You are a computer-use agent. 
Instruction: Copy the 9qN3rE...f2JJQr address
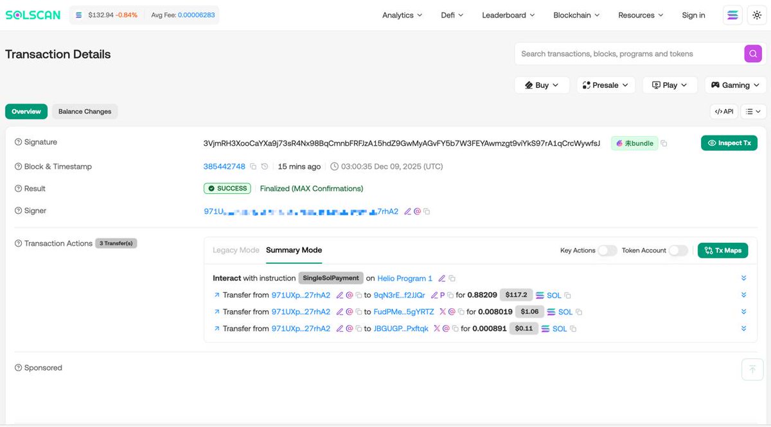tap(450, 295)
